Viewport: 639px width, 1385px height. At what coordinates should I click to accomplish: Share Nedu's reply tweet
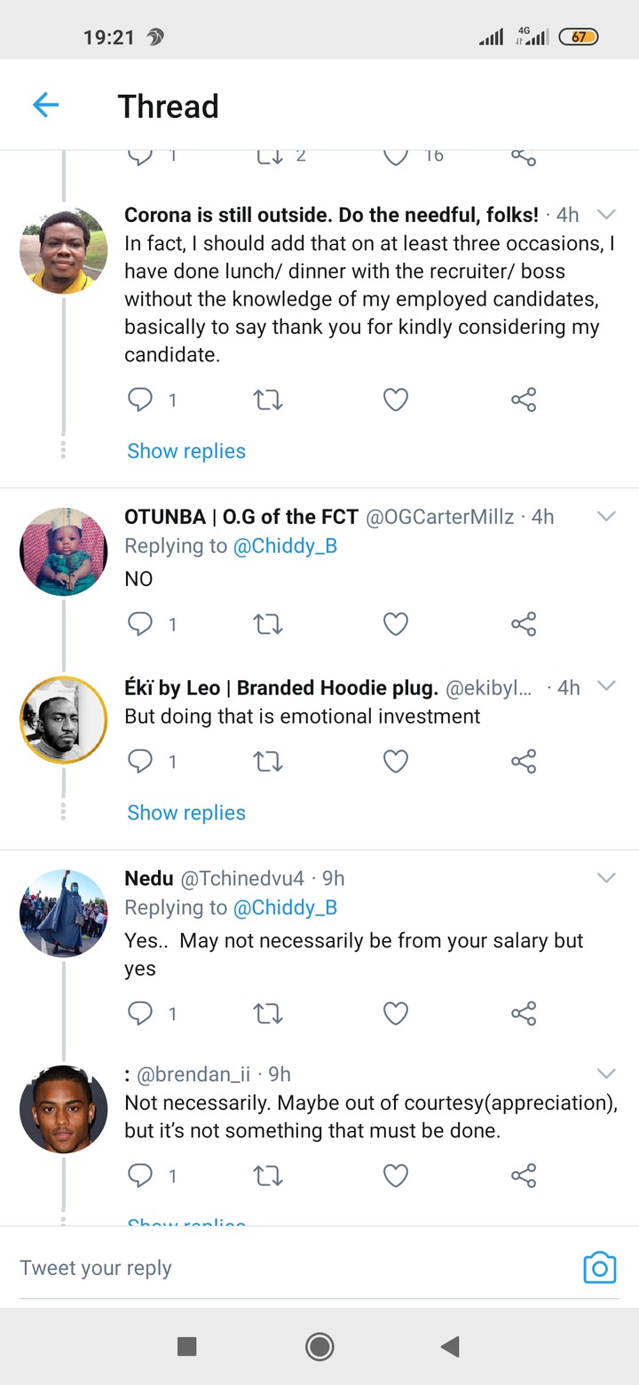pos(524,1013)
